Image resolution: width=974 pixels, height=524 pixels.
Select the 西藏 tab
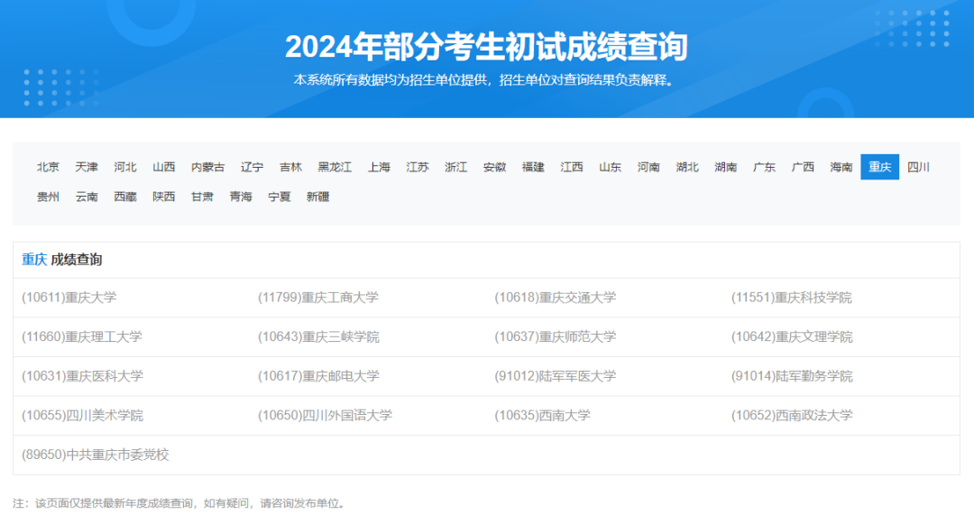coord(124,197)
